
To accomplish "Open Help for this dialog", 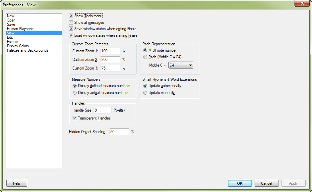I will tap(16, 183).
